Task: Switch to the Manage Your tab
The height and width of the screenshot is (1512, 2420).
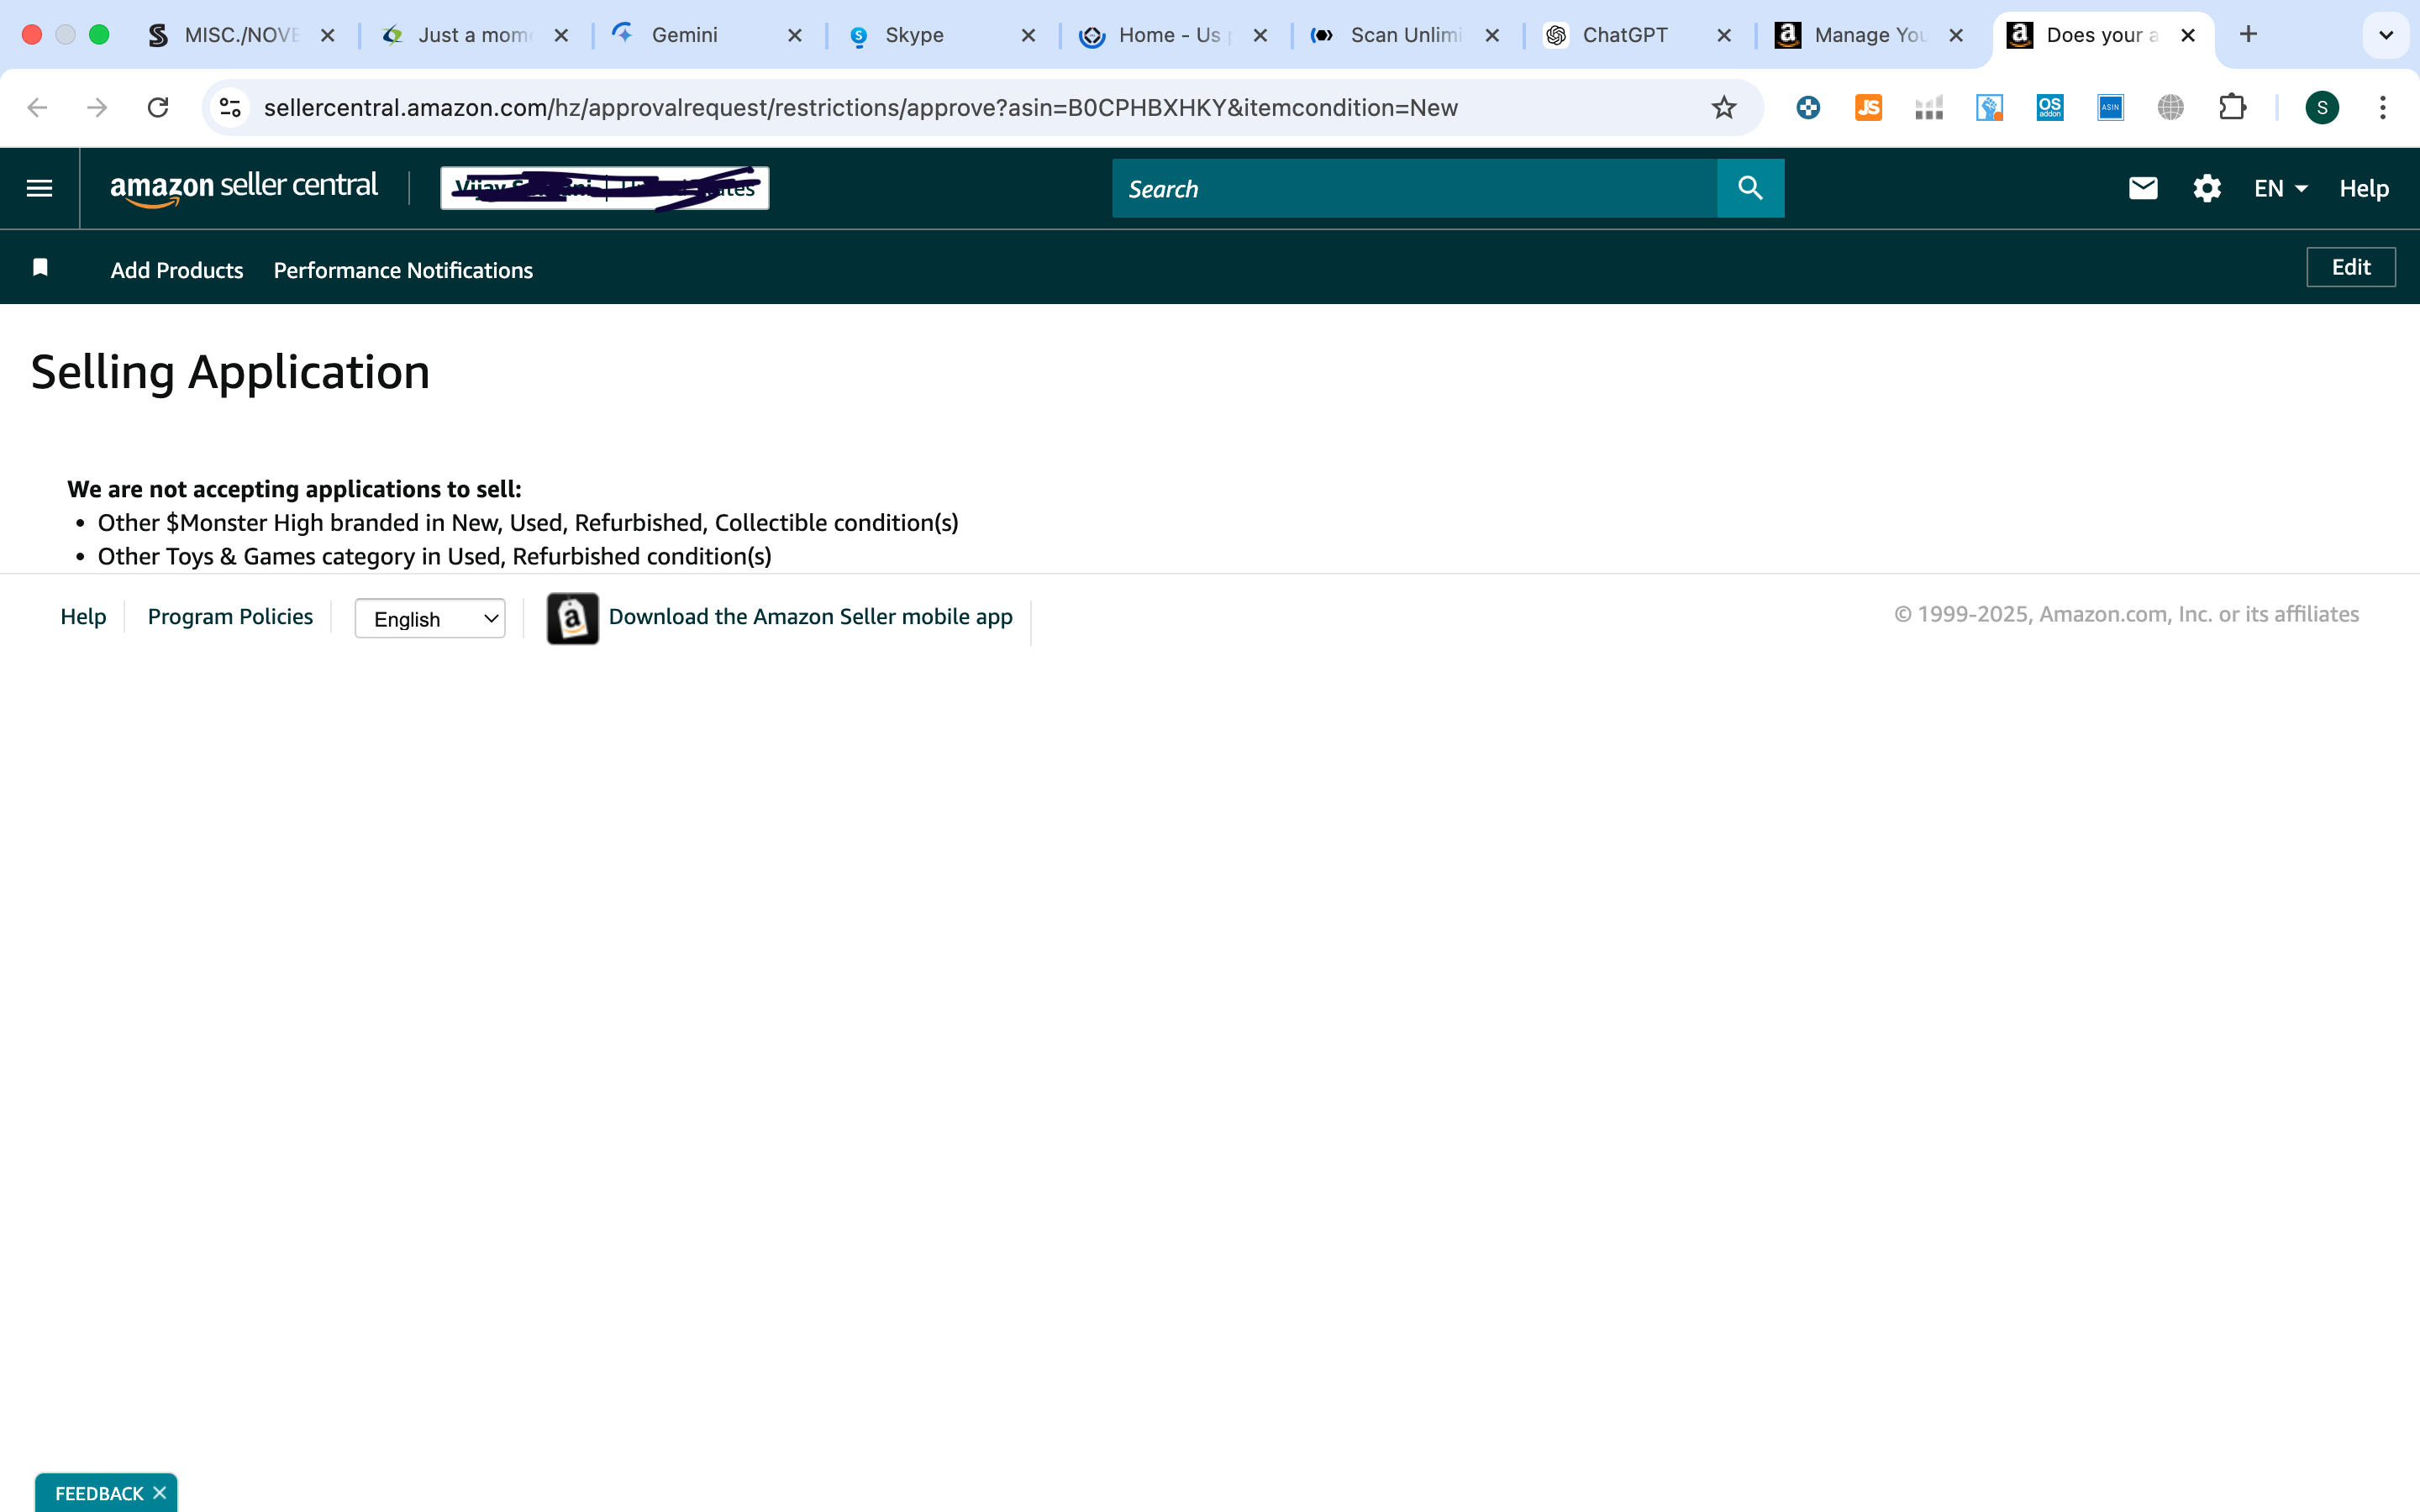Action: coord(1868,35)
